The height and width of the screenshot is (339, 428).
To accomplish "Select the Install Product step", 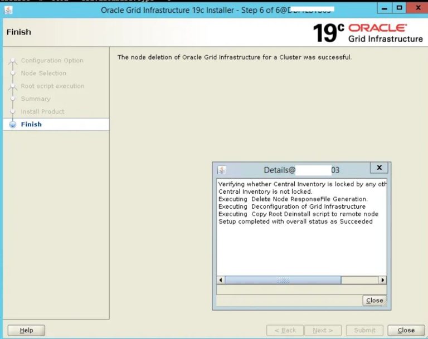I will coord(42,111).
